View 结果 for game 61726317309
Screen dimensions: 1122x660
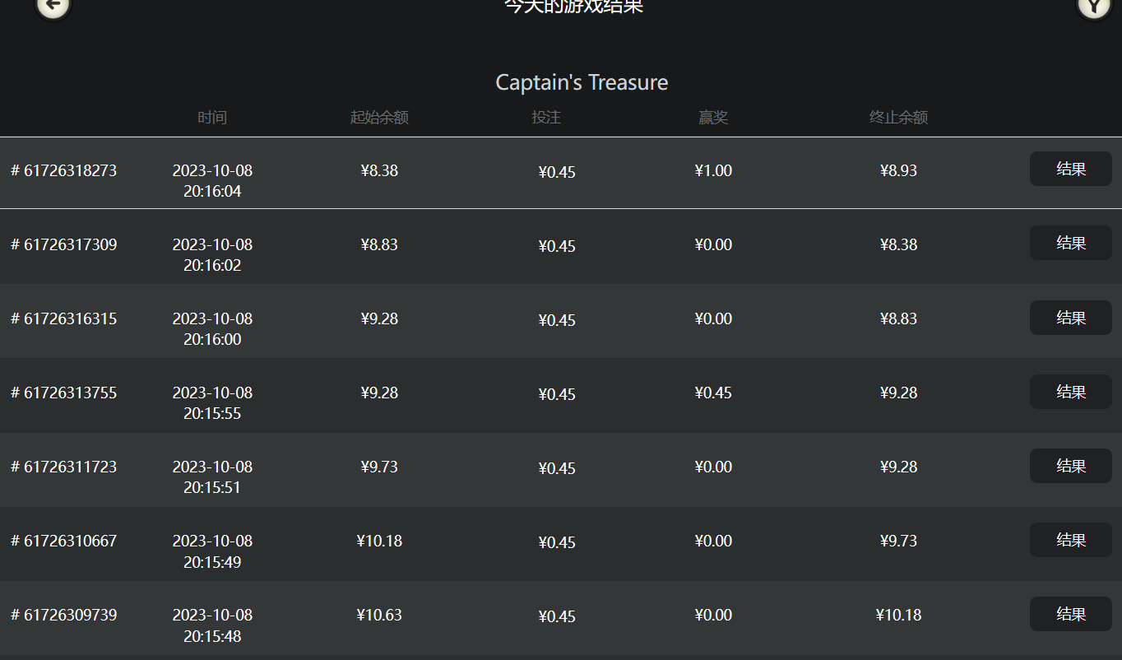pos(1070,243)
